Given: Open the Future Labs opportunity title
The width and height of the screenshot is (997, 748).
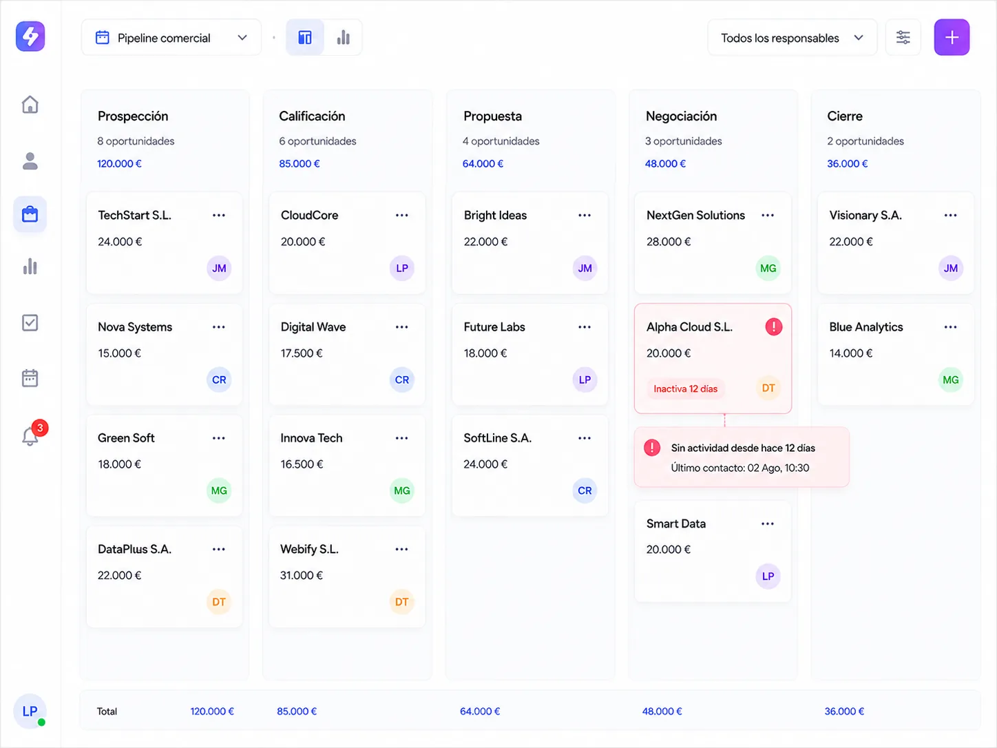Looking at the screenshot, I should click(x=494, y=327).
